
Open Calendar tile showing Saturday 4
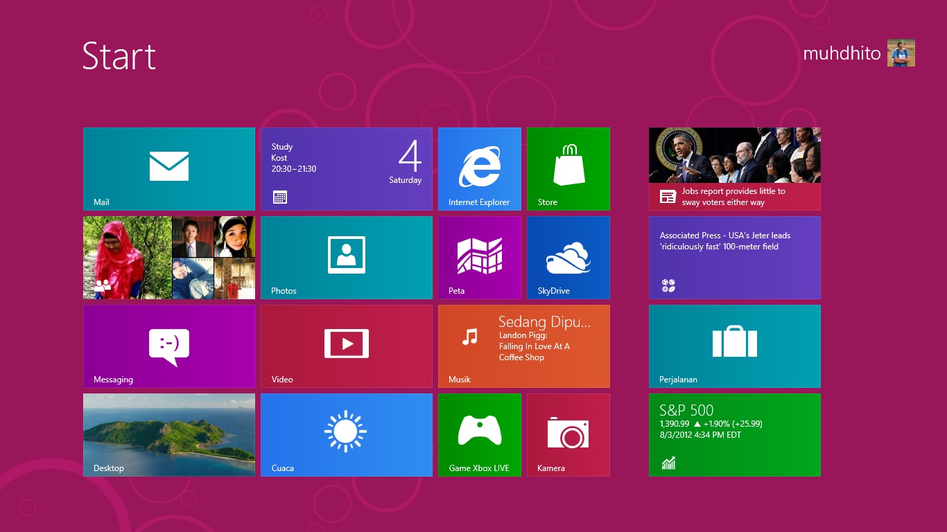[346, 168]
